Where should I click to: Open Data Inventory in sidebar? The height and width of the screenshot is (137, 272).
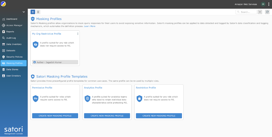coord(14,44)
